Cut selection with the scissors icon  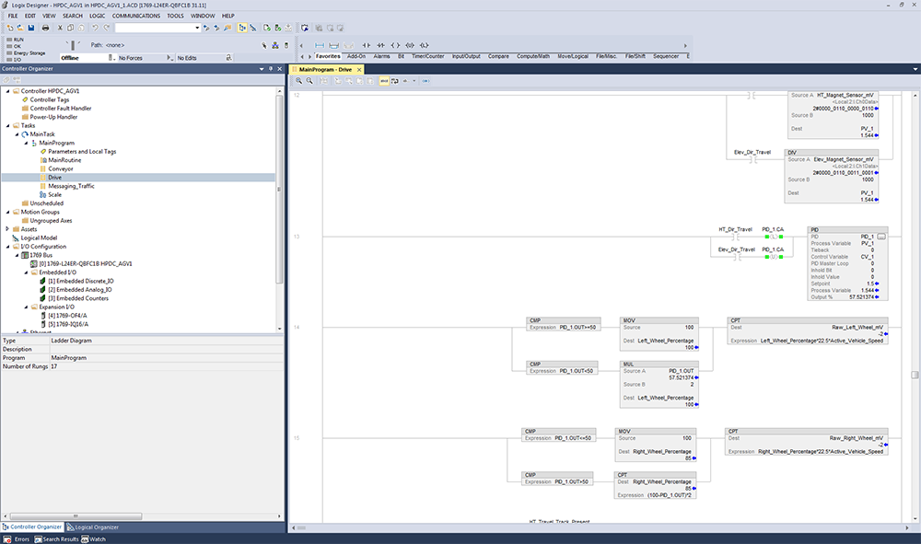[x=60, y=28]
